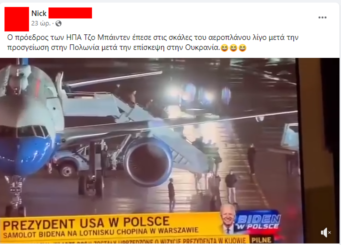Play the video by clicking the jet engine
The image size is (341, 245).
tap(148, 162)
